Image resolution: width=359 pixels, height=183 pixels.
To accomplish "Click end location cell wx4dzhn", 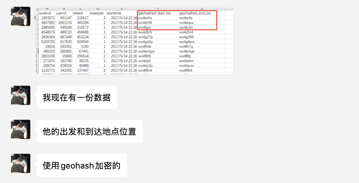I will coord(202,61).
